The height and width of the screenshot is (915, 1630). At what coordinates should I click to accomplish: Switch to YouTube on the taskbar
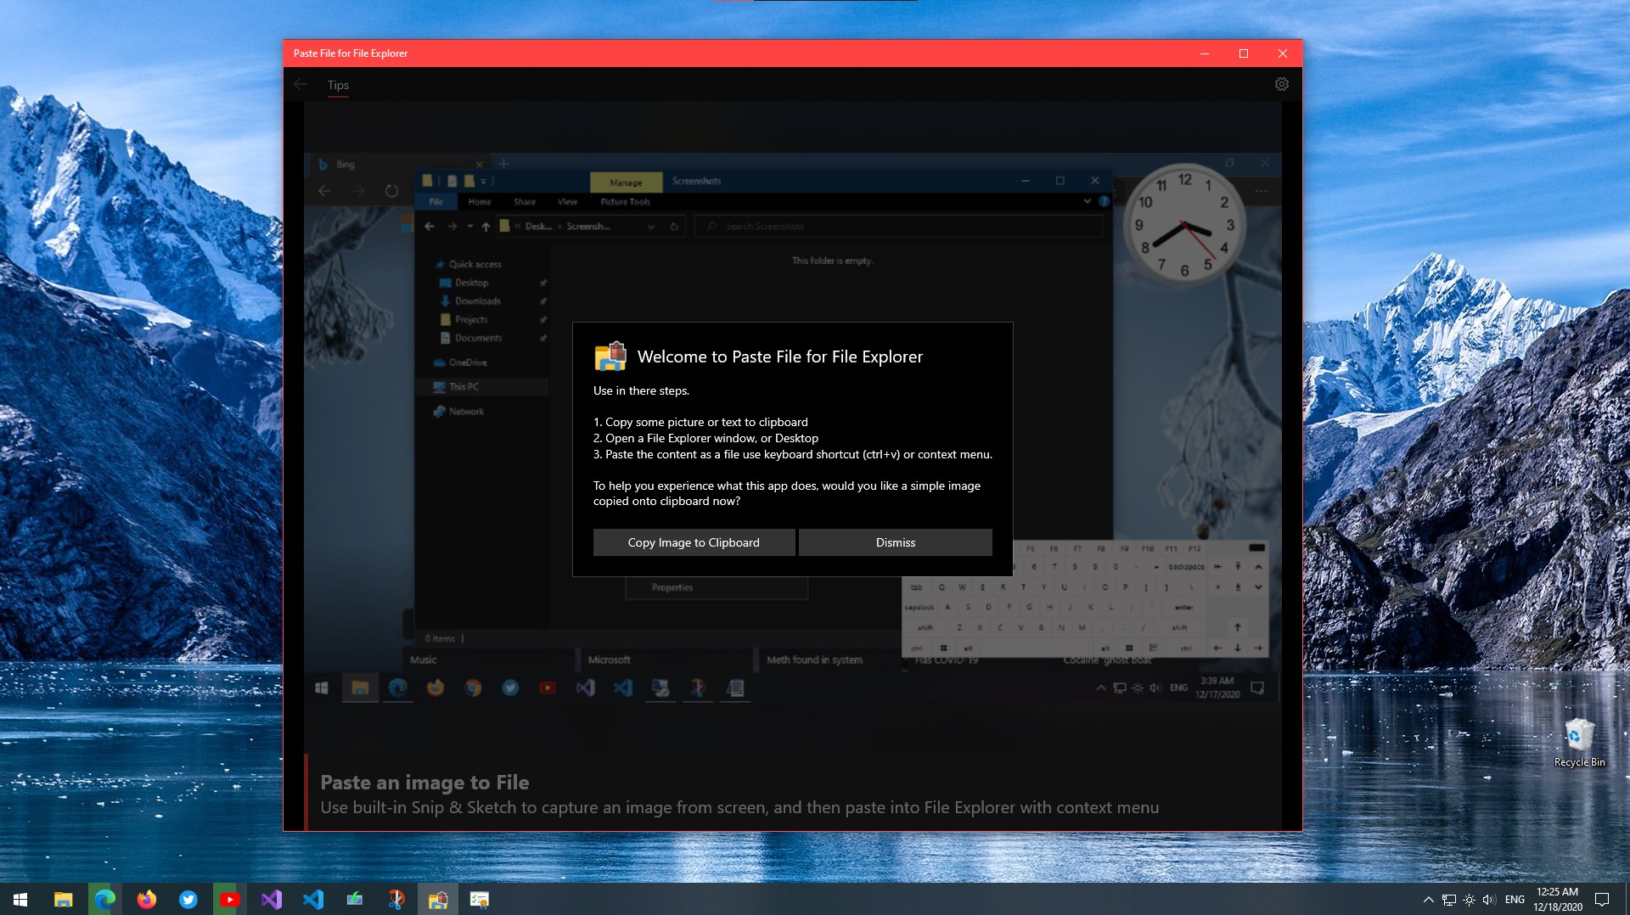click(x=229, y=899)
